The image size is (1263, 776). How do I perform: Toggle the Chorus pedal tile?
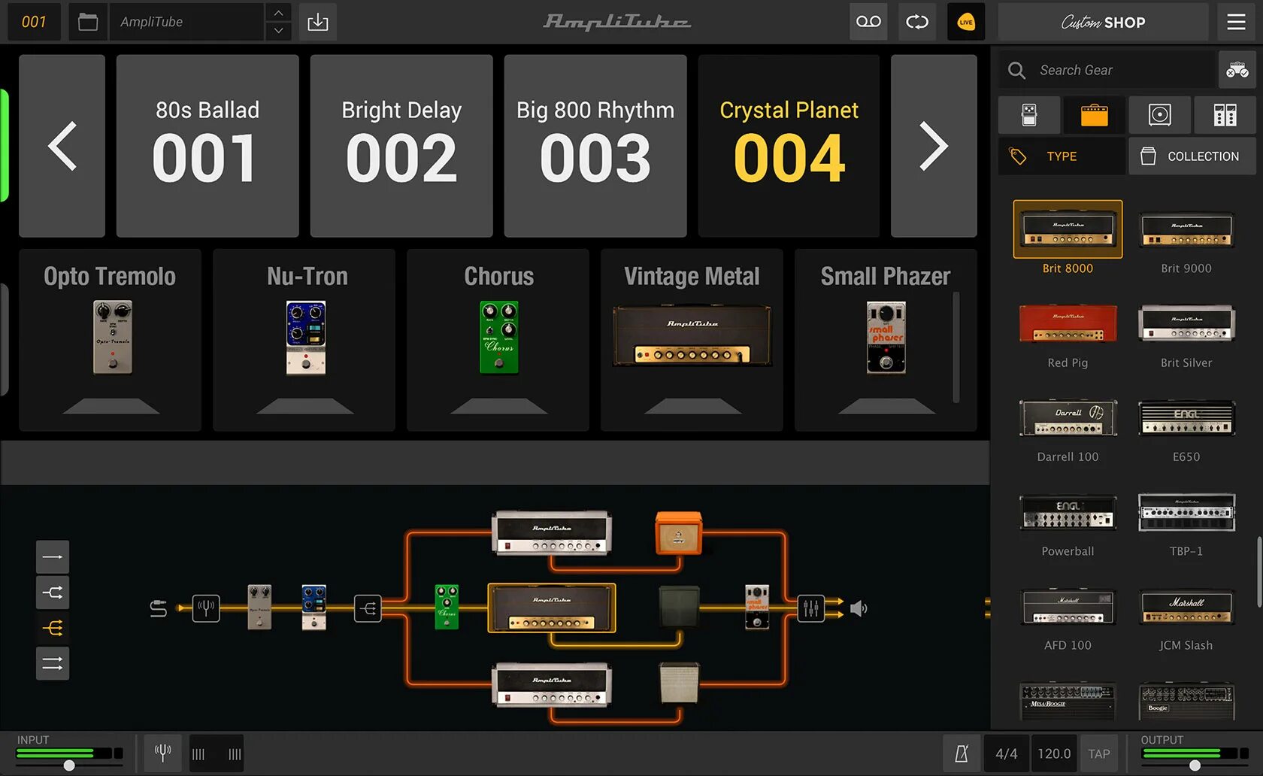tap(498, 340)
